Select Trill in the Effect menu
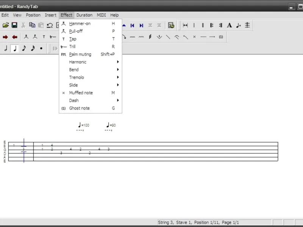The image size is (303, 227). coord(91,47)
